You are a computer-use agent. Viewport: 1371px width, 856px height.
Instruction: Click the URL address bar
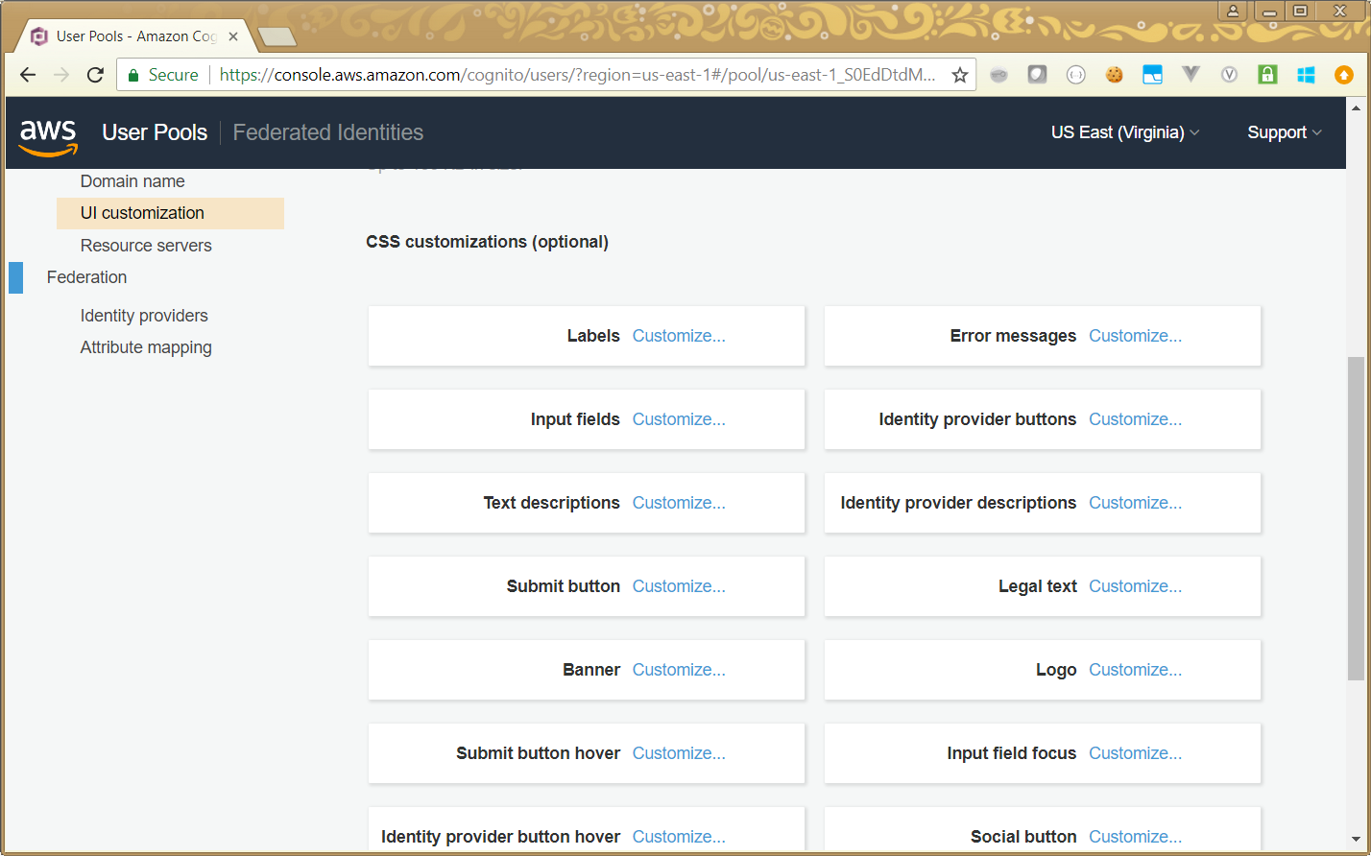point(576,75)
